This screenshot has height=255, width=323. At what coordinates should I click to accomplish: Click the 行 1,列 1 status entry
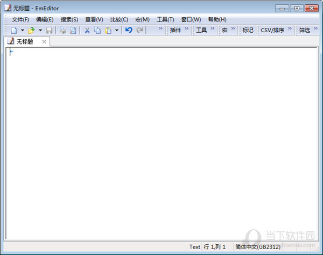214,247
